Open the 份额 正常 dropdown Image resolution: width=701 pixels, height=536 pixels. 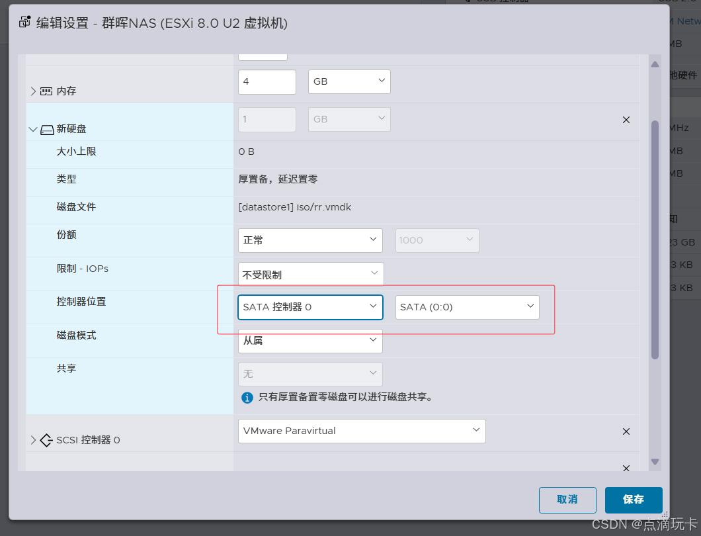[310, 240]
